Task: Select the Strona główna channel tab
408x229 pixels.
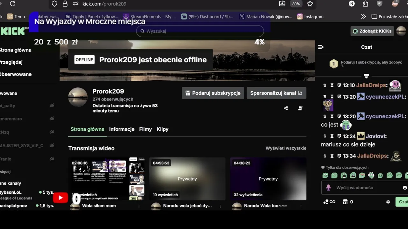Action: (x=87, y=129)
